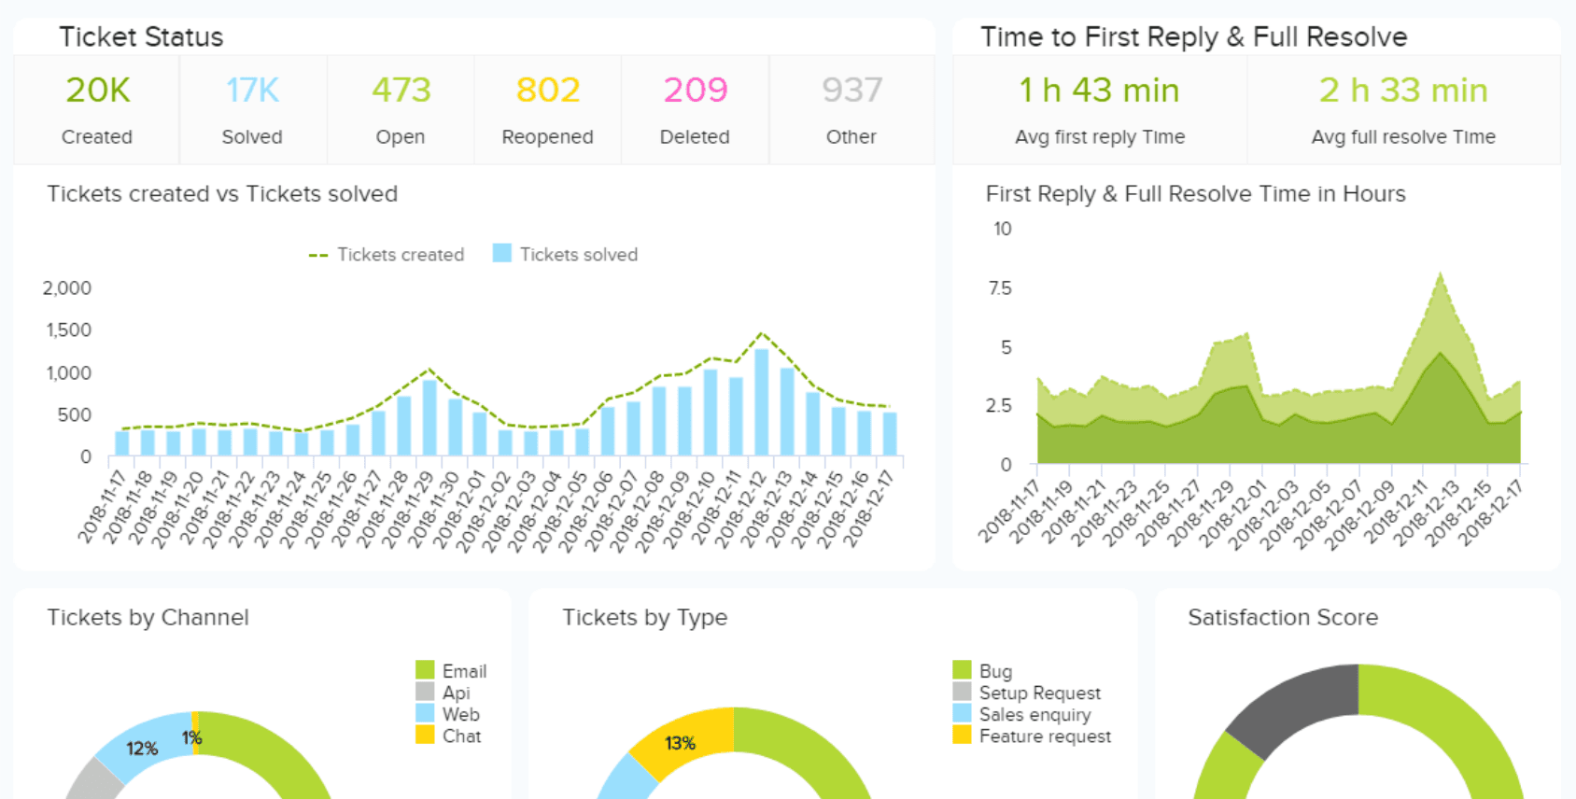Select the 20K Created tile

click(x=97, y=109)
